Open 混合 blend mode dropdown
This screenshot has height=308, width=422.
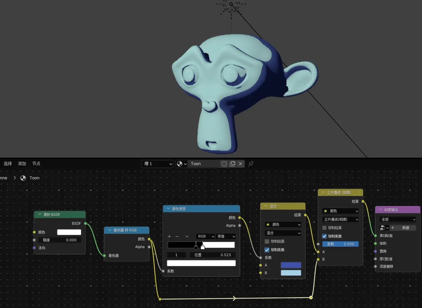pyautogui.click(x=283, y=233)
